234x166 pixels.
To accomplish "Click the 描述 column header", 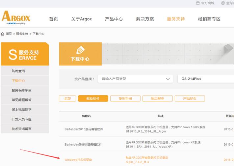I will (161, 116).
